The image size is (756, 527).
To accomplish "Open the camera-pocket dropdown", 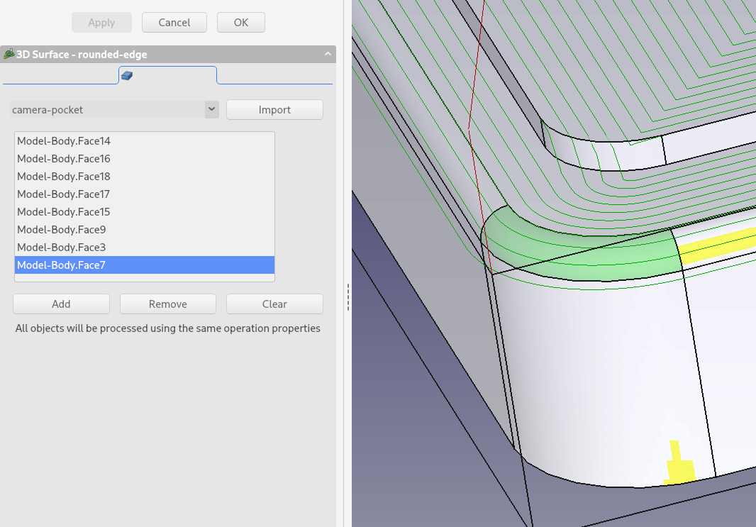I will point(211,109).
